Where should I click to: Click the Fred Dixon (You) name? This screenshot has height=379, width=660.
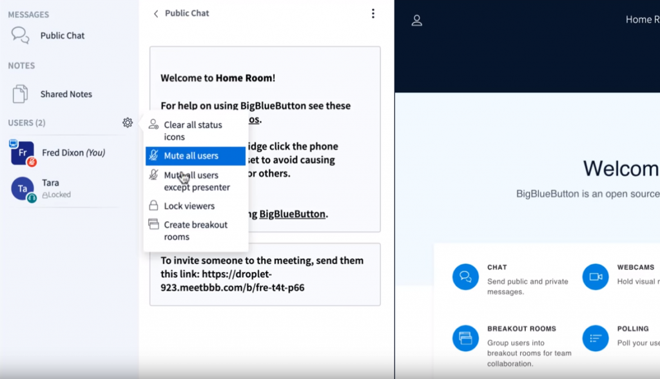point(73,153)
